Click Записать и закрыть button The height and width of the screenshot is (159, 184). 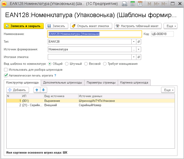click(x=24, y=26)
